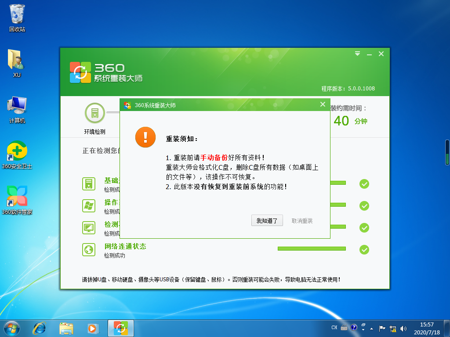Click the 我知道了 confirmation button

point(267,220)
